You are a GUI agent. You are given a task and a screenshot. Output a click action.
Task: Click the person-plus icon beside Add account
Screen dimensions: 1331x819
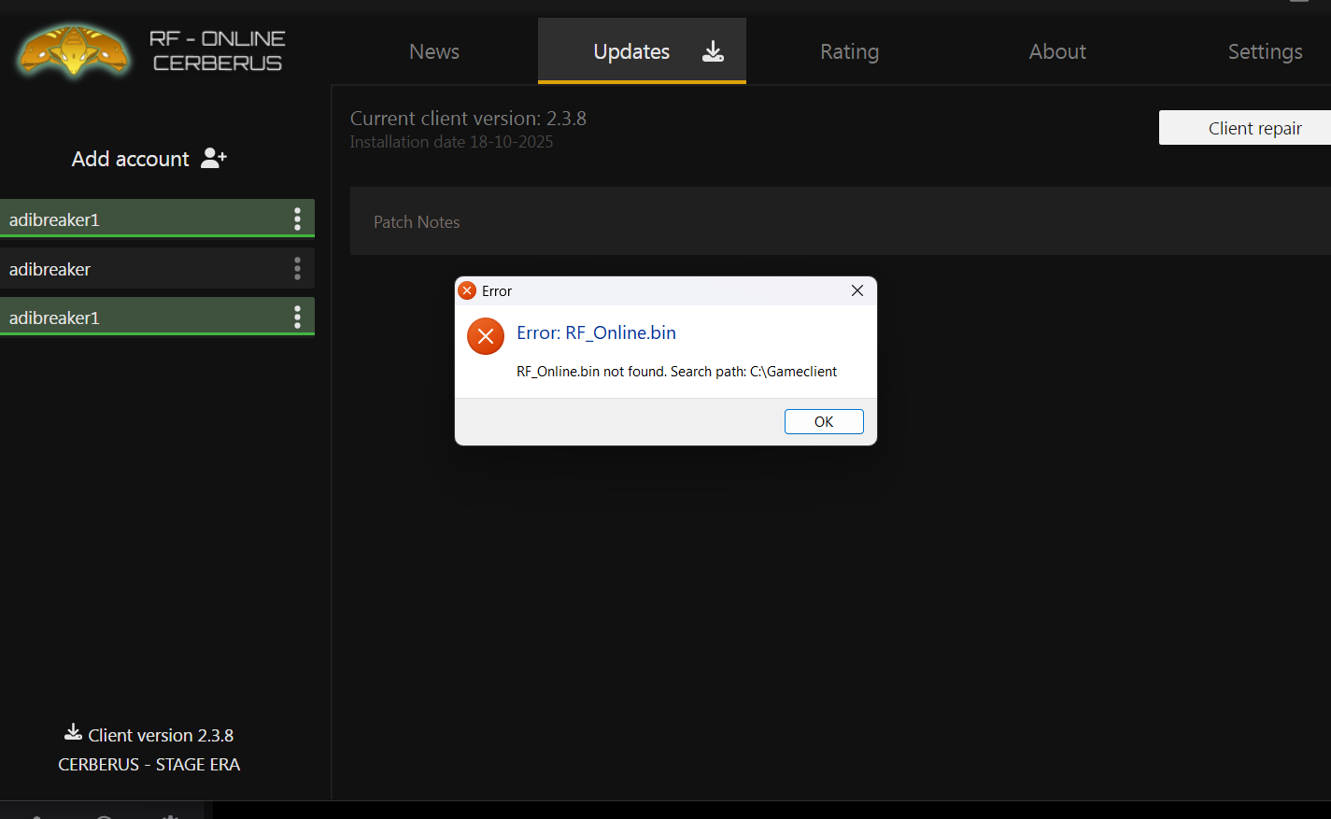point(214,158)
